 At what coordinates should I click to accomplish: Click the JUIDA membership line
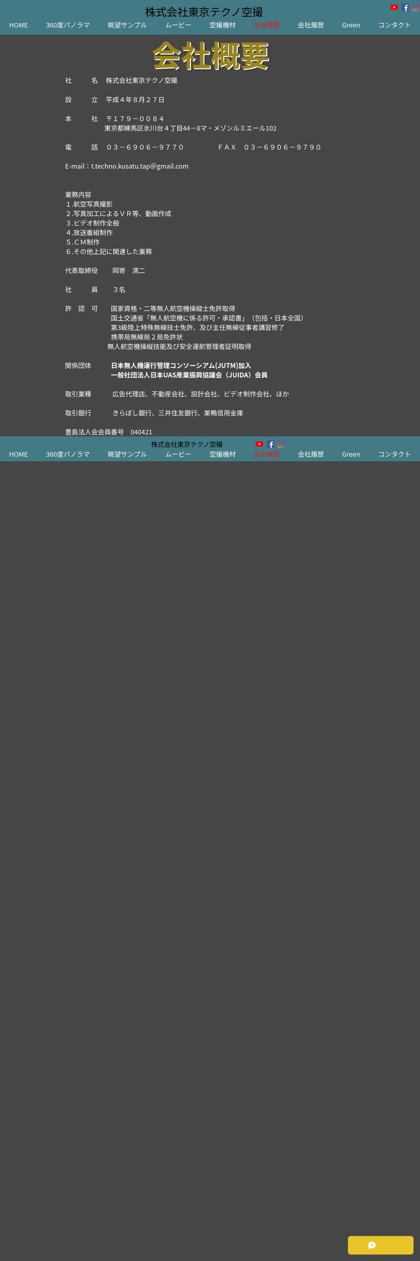pos(189,375)
